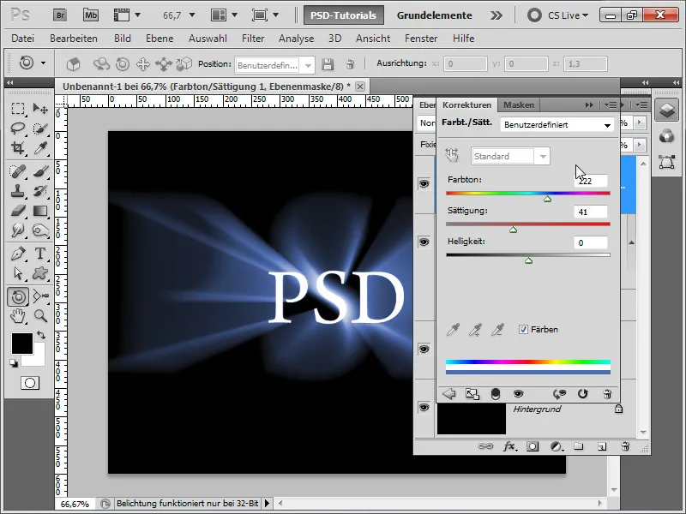Select the Rectangular Marquee tool
This screenshot has width=686, height=514.
(18, 108)
